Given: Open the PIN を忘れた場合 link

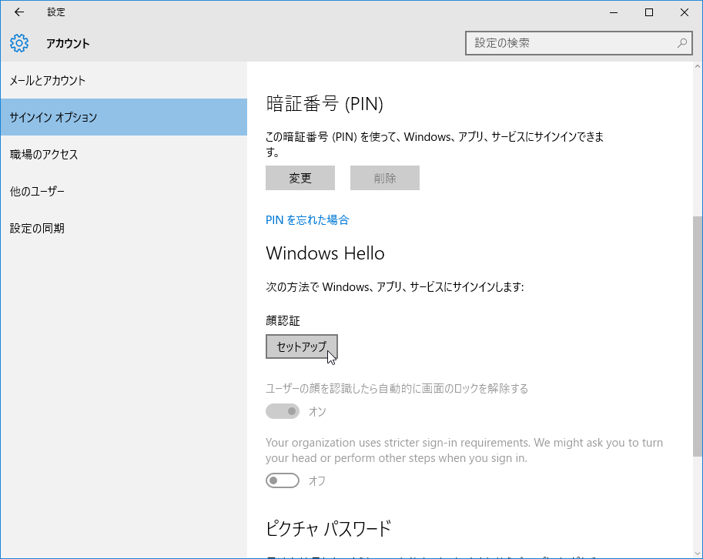Looking at the screenshot, I should tap(307, 220).
